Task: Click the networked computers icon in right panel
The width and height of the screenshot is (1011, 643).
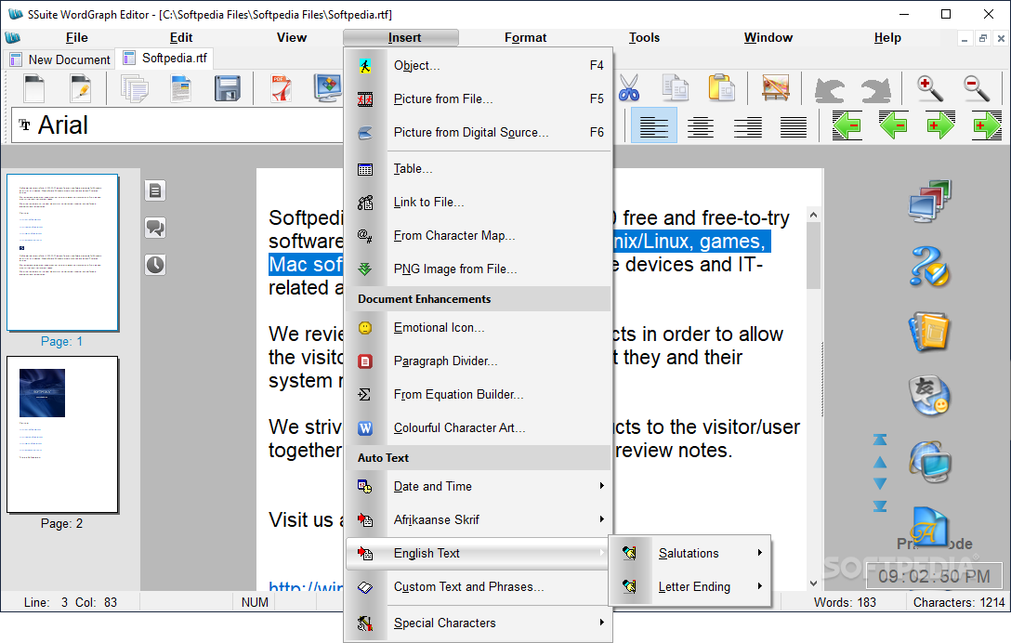Action: [930, 202]
